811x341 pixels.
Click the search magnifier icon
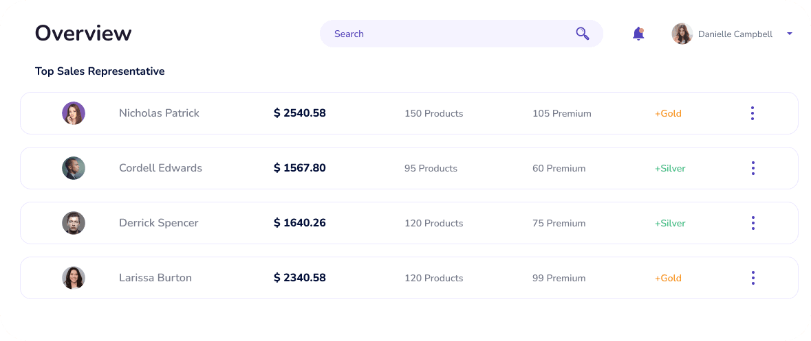pos(582,34)
